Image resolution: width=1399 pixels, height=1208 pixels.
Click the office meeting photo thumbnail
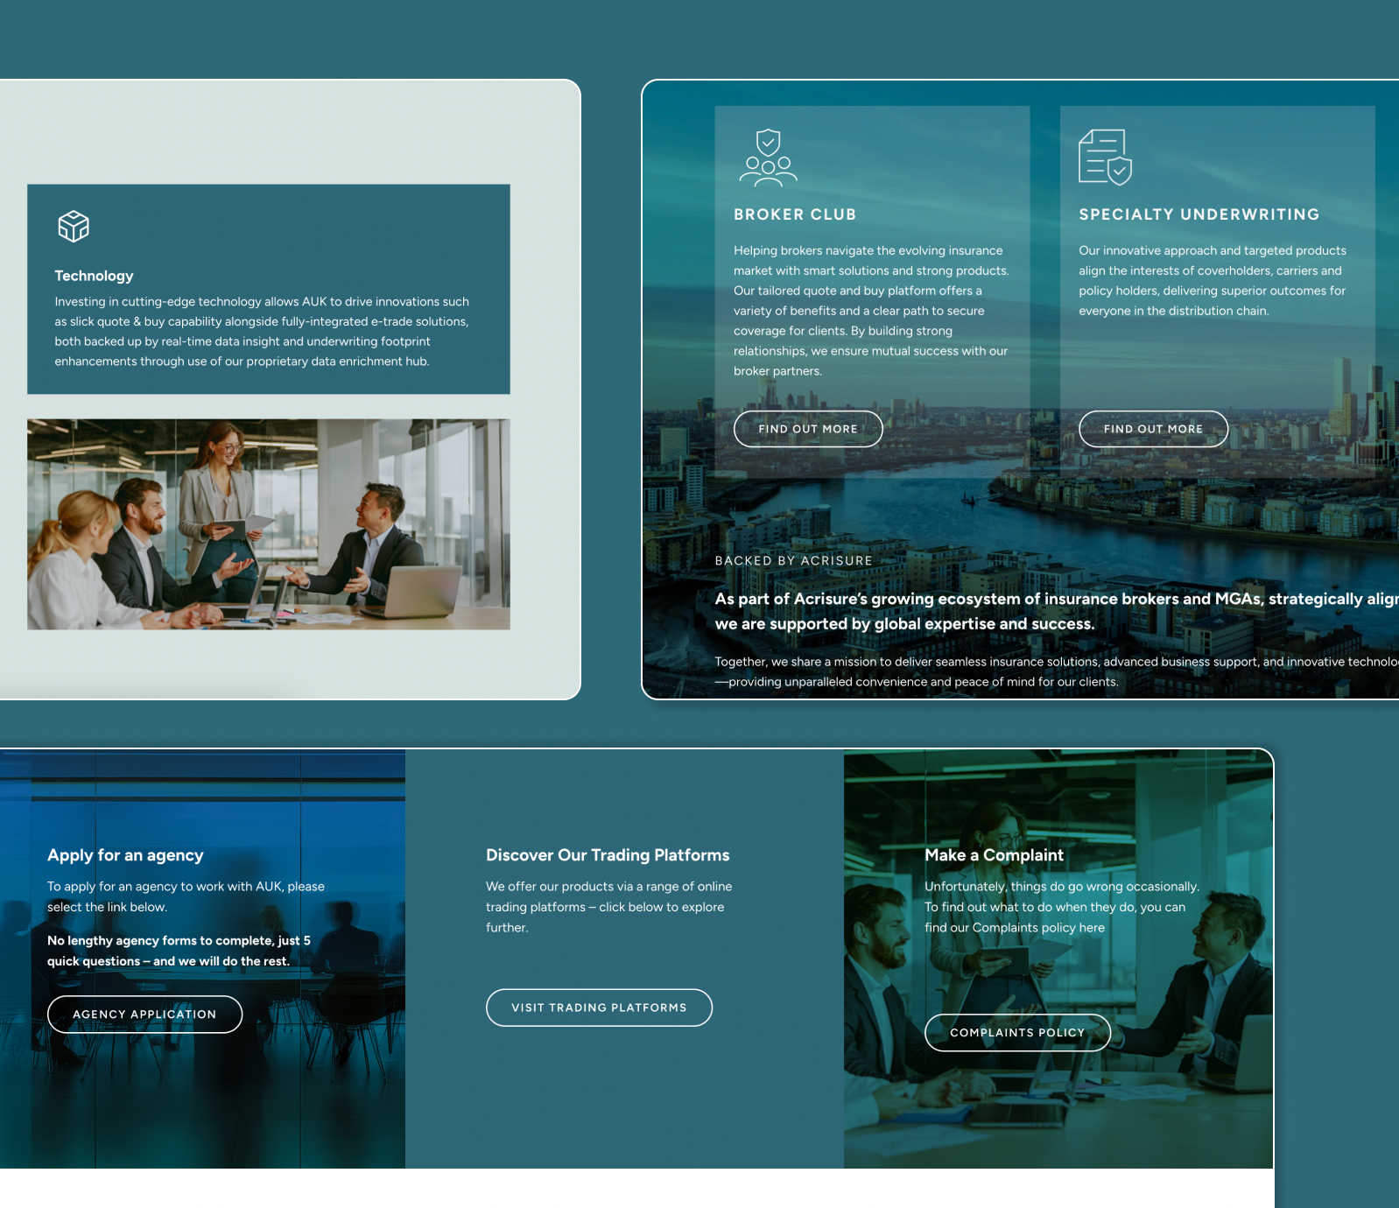(269, 524)
